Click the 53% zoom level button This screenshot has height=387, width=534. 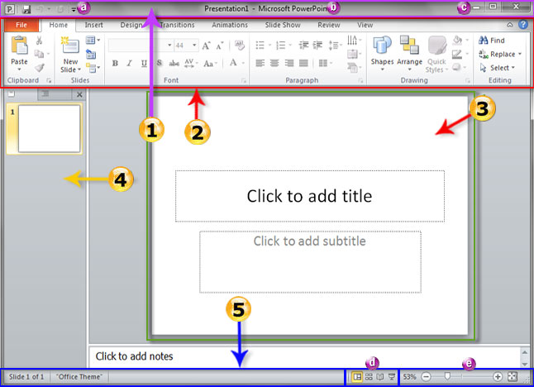(409, 377)
